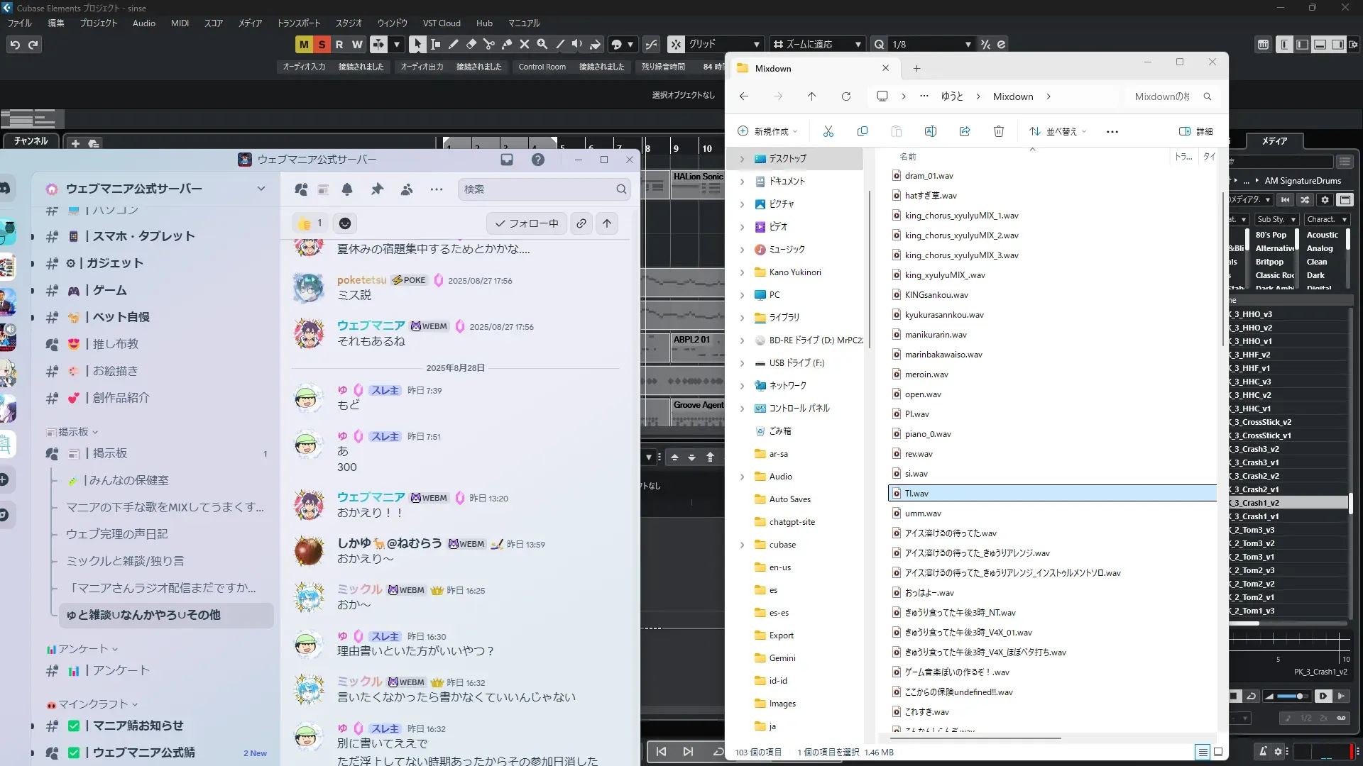Toggle the フォロー中 following button
Image resolution: width=1363 pixels, height=766 pixels.
coord(526,223)
